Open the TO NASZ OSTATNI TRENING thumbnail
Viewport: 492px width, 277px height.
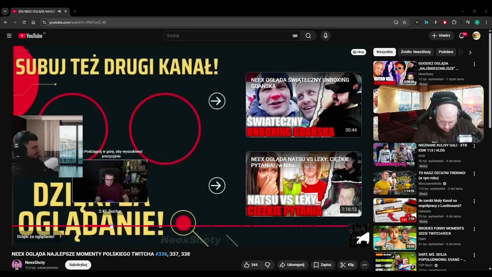point(395,182)
